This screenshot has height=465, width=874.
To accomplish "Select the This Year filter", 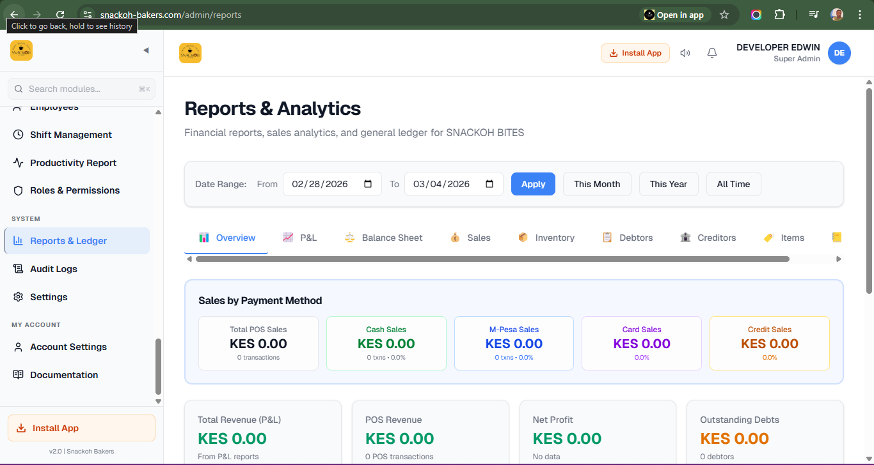I will (x=669, y=183).
